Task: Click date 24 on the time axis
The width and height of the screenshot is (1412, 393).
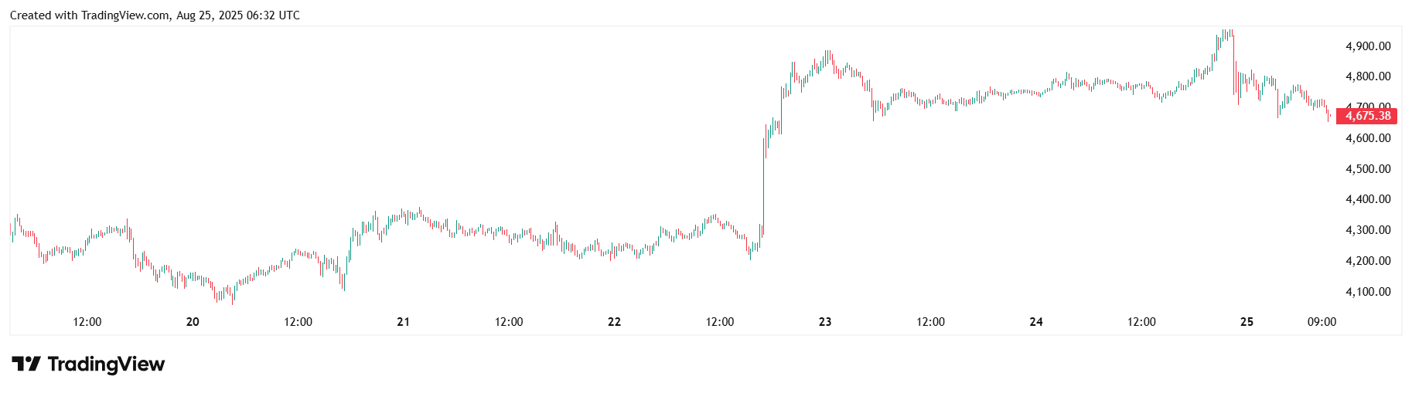Action: tap(1036, 322)
